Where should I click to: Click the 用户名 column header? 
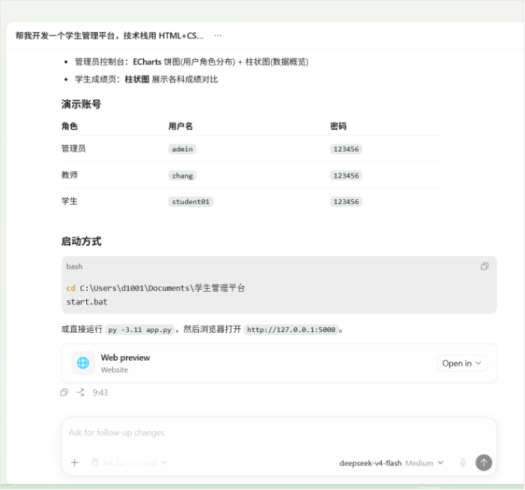click(x=180, y=126)
